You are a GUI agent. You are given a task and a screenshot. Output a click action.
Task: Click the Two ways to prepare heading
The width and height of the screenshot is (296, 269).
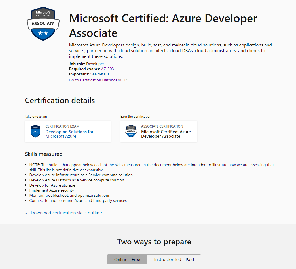[x=154, y=242]
